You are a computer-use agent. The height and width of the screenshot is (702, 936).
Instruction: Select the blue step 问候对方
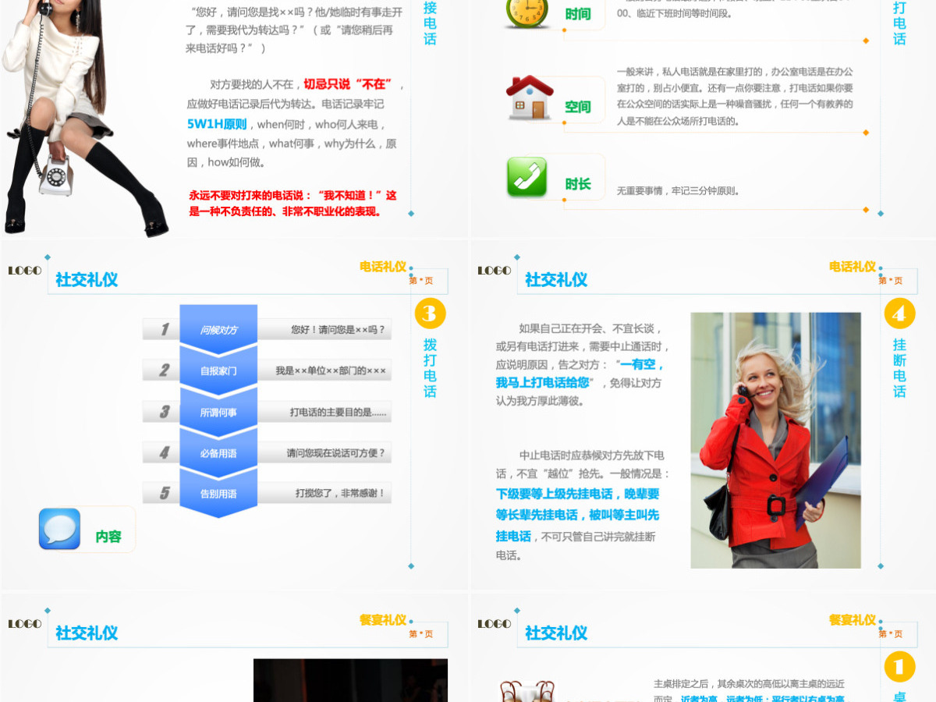pyautogui.click(x=218, y=330)
